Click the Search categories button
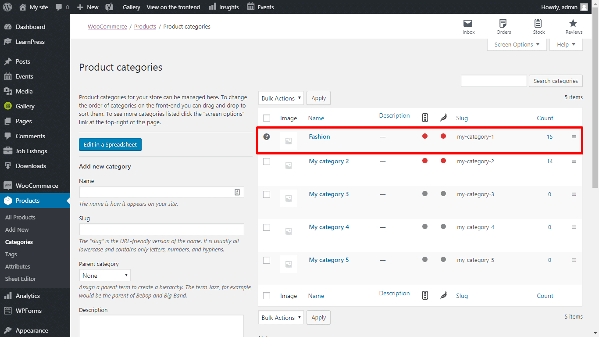The width and height of the screenshot is (599, 337). click(x=556, y=81)
